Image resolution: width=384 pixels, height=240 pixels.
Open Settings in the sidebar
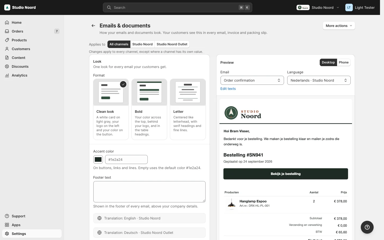[32, 234]
